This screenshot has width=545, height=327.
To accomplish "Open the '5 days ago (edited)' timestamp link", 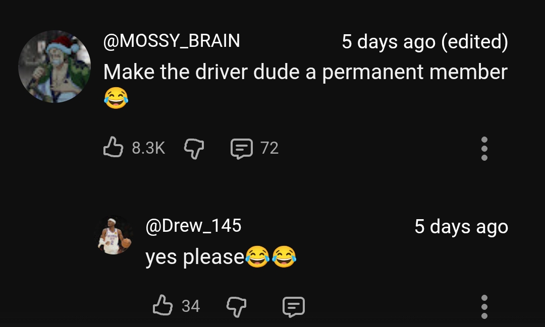I will pyautogui.click(x=425, y=42).
